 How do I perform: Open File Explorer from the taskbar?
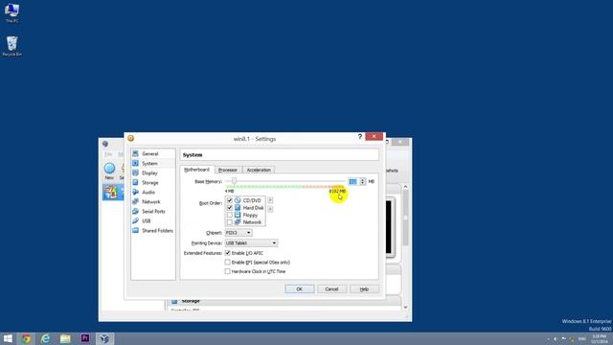point(65,338)
